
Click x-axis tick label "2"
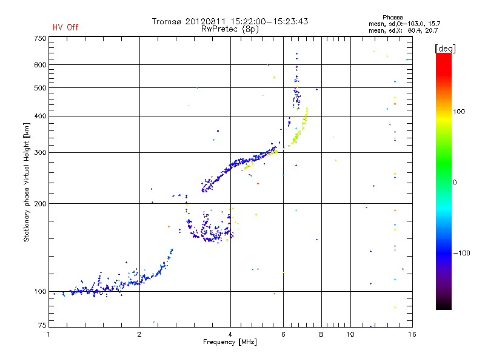tap(139, 334)
